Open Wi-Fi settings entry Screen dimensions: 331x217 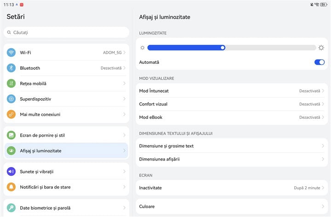pyautogui.click(x=66, y=52)
